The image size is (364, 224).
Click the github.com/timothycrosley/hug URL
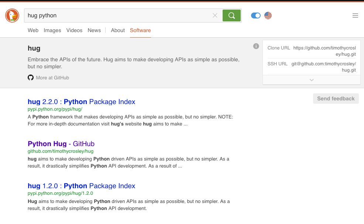[x=61, y=151]
